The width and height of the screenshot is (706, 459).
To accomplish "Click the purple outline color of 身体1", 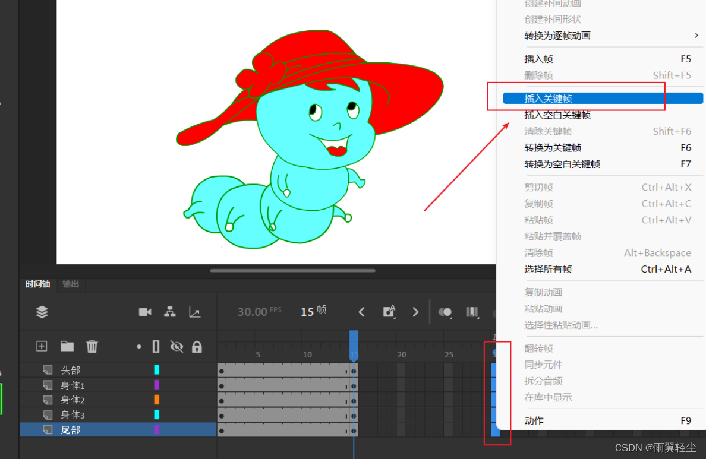I will (157, 384).
